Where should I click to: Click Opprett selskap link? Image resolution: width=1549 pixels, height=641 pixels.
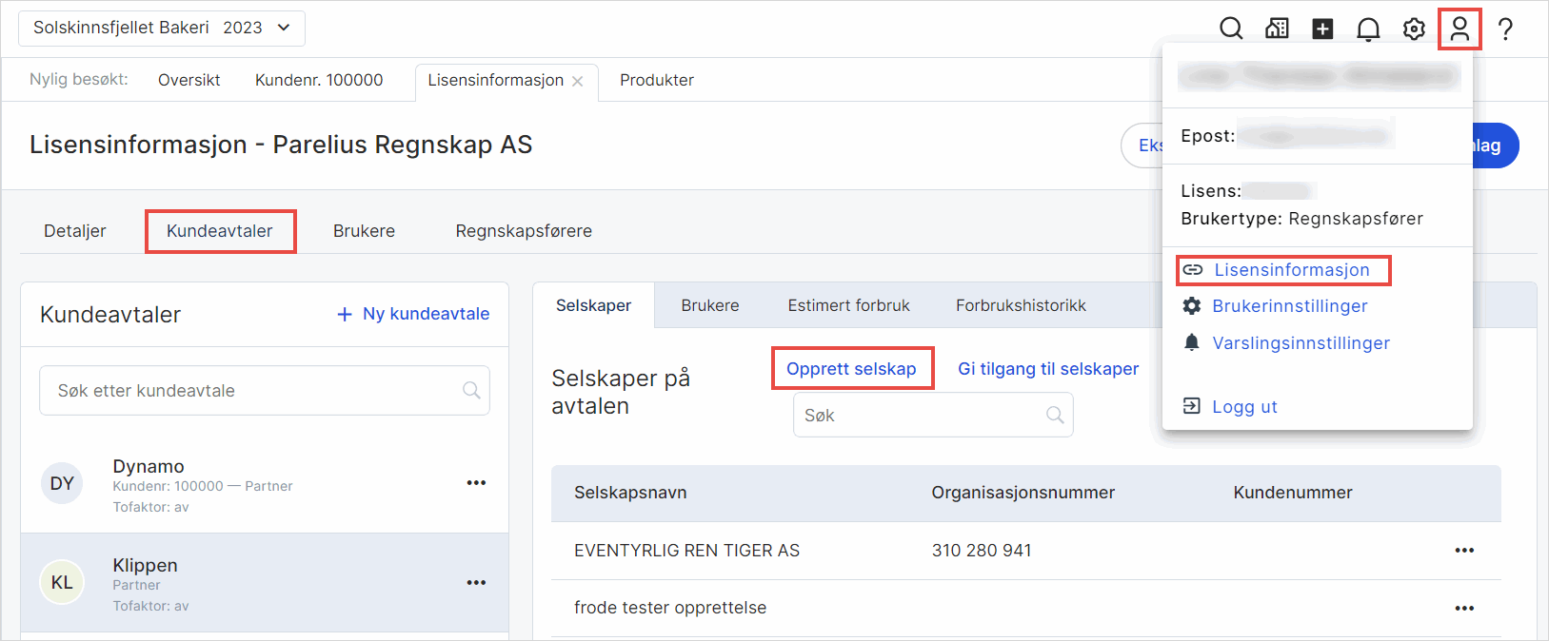click(851, 369)
